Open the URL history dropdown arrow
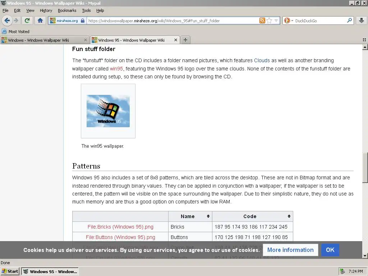Screen dimensions: 368x276 (276, 20)
